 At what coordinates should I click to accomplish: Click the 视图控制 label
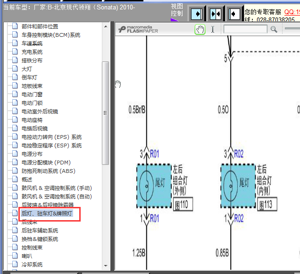point(177,10)
